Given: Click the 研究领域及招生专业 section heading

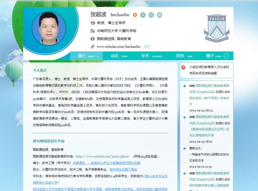Looking at the screenshot, I should [49, 141].
